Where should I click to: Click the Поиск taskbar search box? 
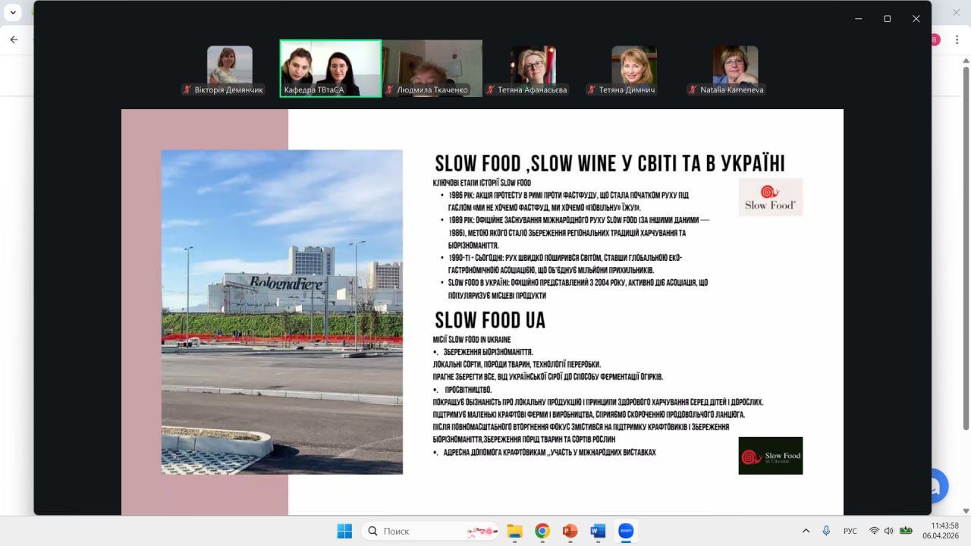point(430,531)
